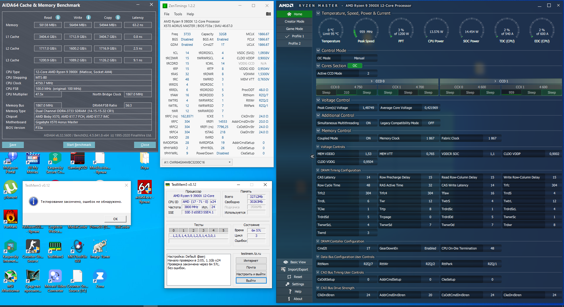
Task: Select the aida64.exe shortcut icon
Action: click(144, 192)
